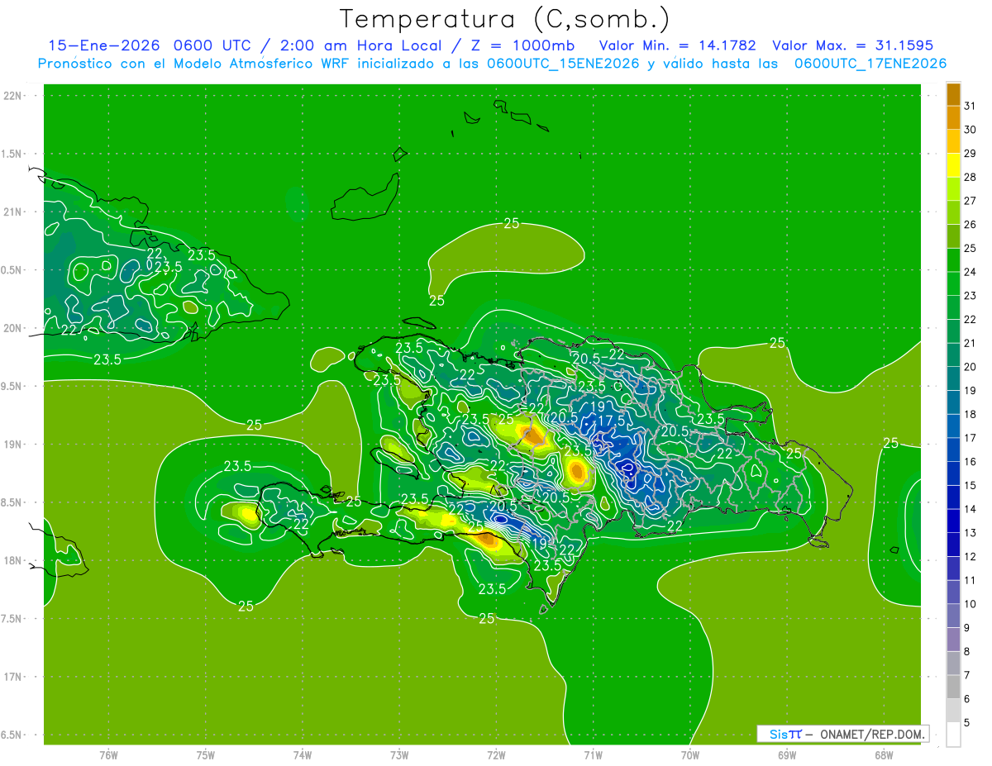Click the color scale label '24'
This screenshot has height=766, width=992.
[x=970, y=272]
